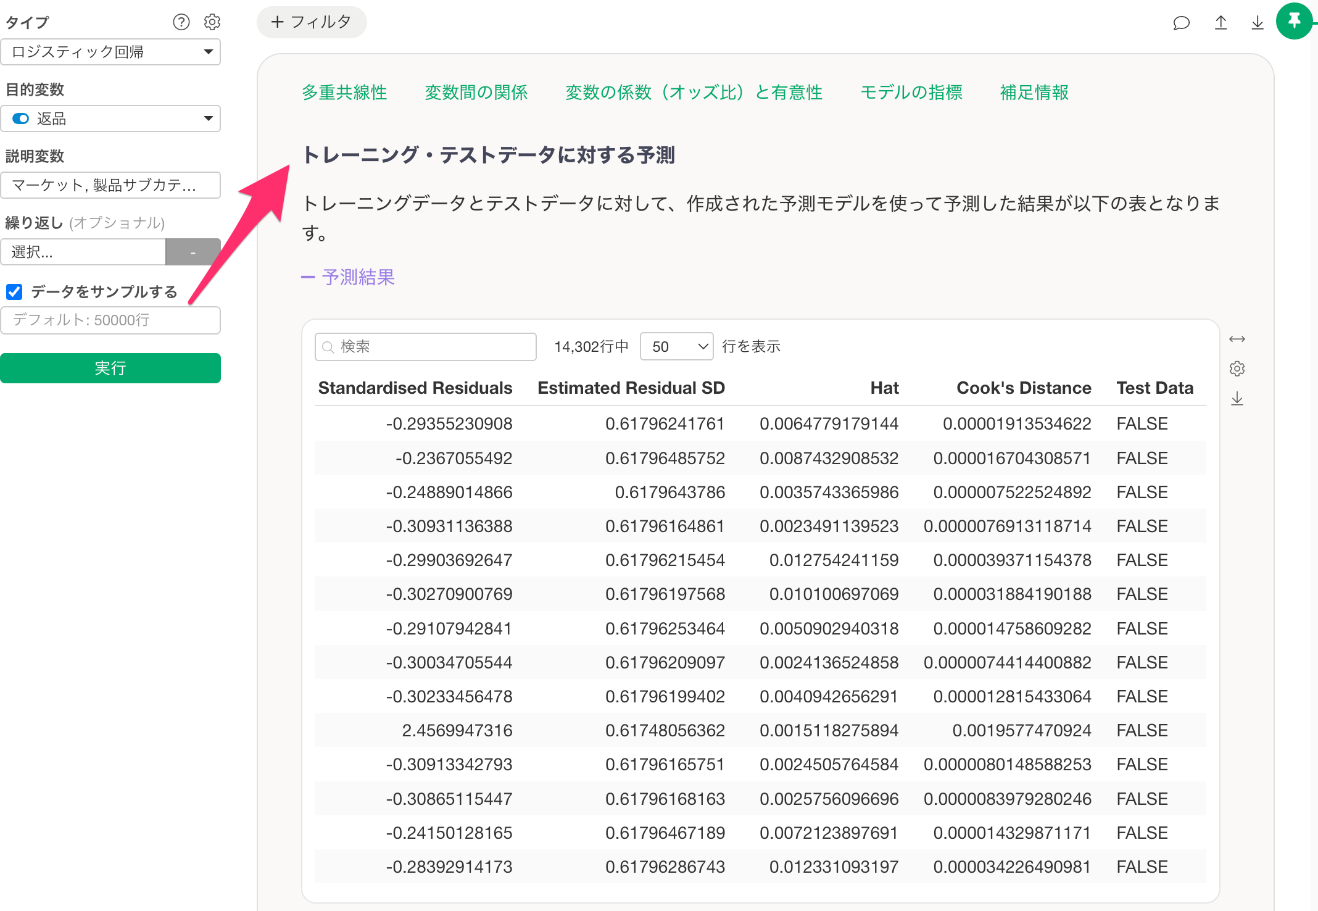Toggle the データをサンプルする checkbox
Screen dimensions: 1318x911
point(14,291)
